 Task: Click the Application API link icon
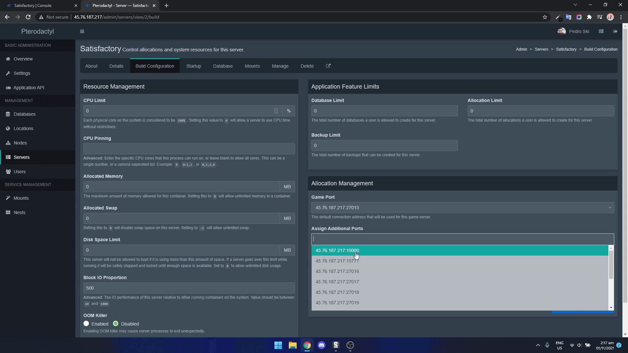pyautogui.click(x=8, y=88)
